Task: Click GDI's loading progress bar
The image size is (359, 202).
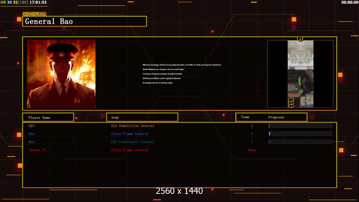Action: (301, 125)
